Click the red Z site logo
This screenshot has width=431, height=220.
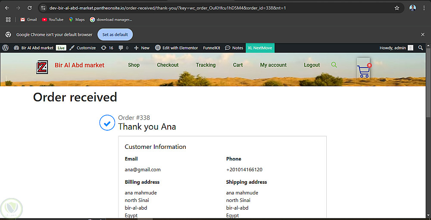coord(42,67)
